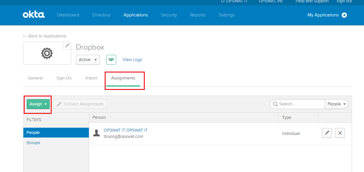
Task: Open the Directory menu in the top navigation
Action: (x=101, y=15)
